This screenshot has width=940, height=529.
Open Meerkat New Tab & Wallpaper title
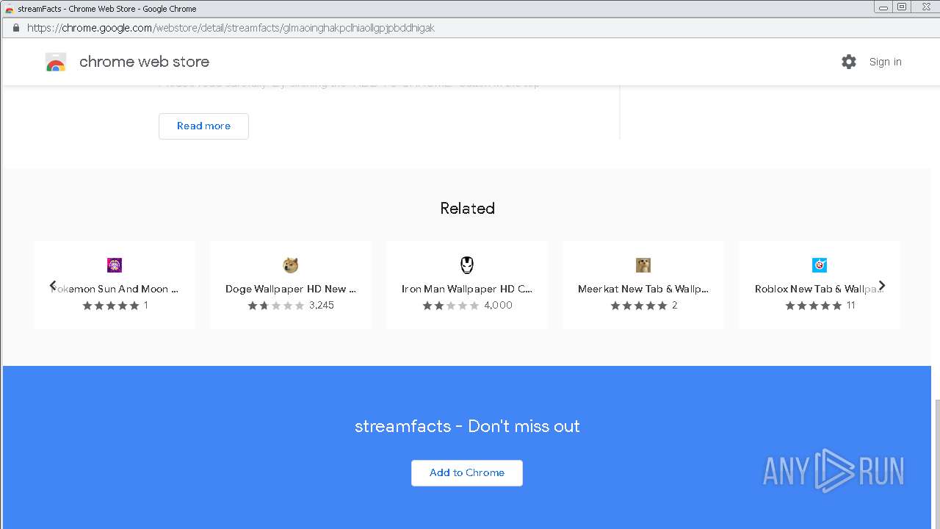643,289
